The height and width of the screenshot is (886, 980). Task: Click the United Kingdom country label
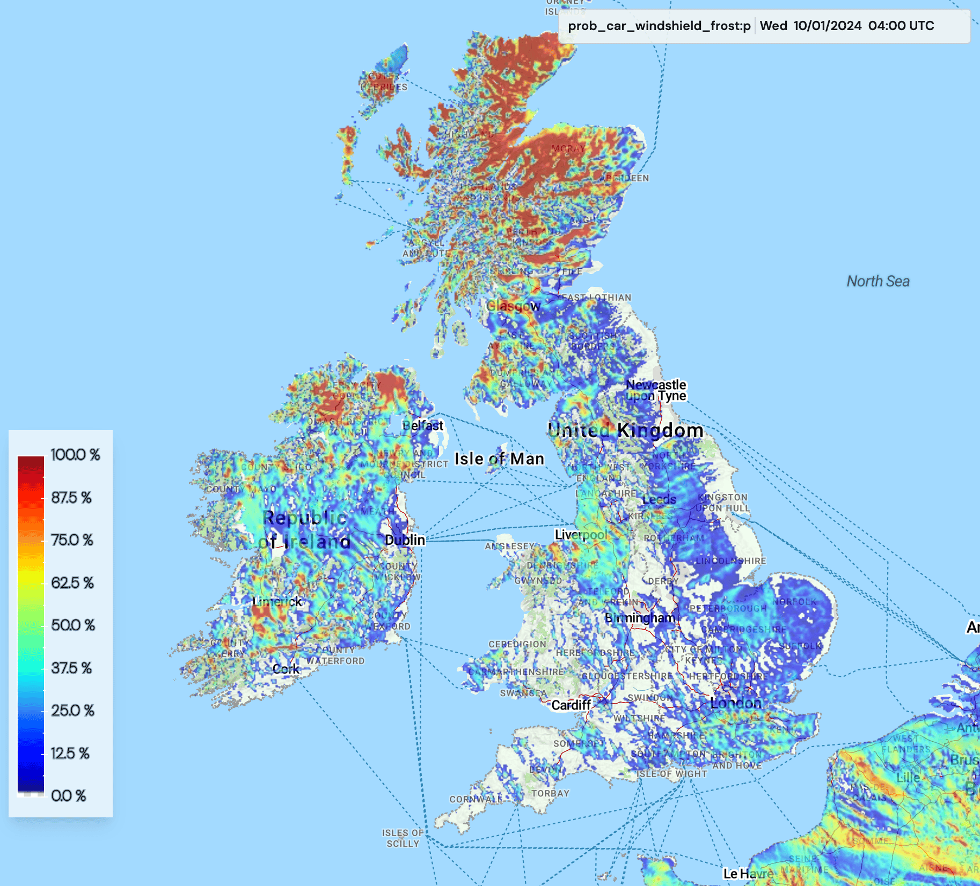625,431
